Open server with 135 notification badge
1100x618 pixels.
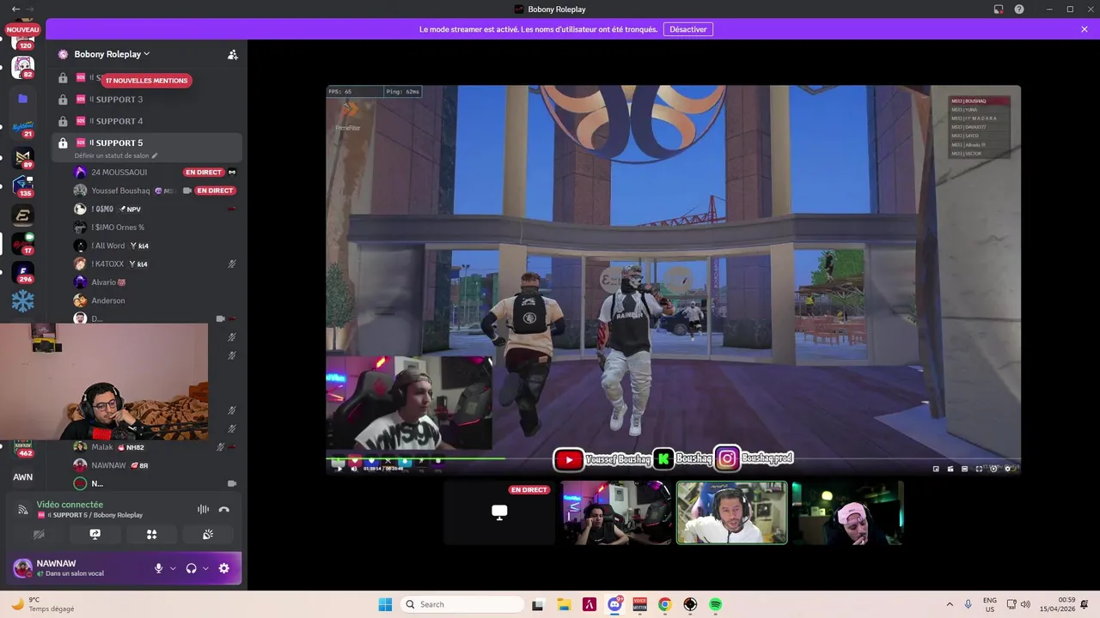23,186
